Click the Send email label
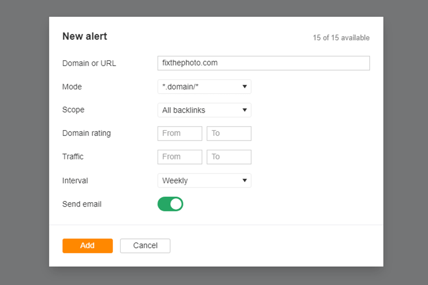The height and width of the screenshot is (285, 428). pyautogui.click(x=82, y=204)
